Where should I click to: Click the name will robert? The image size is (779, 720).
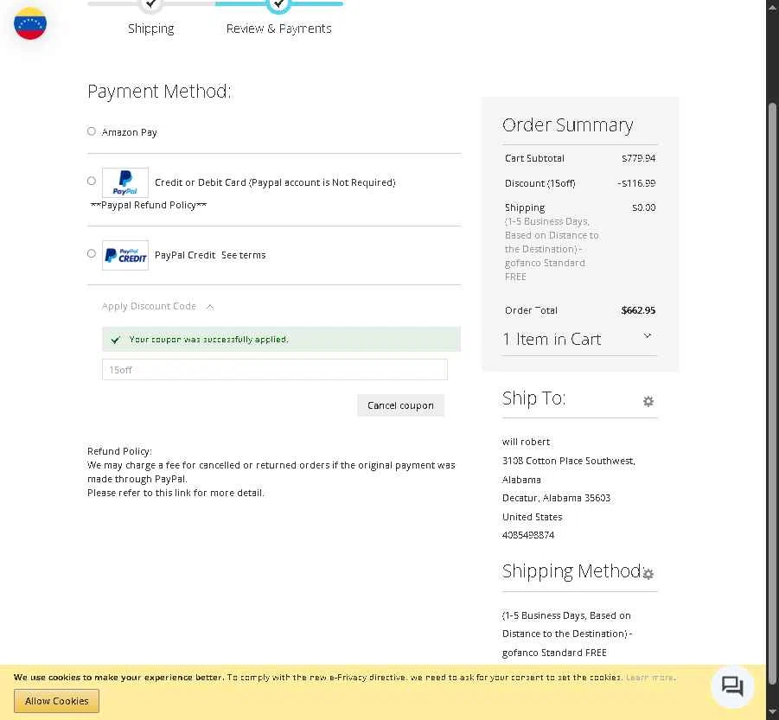tap(526, 442)
